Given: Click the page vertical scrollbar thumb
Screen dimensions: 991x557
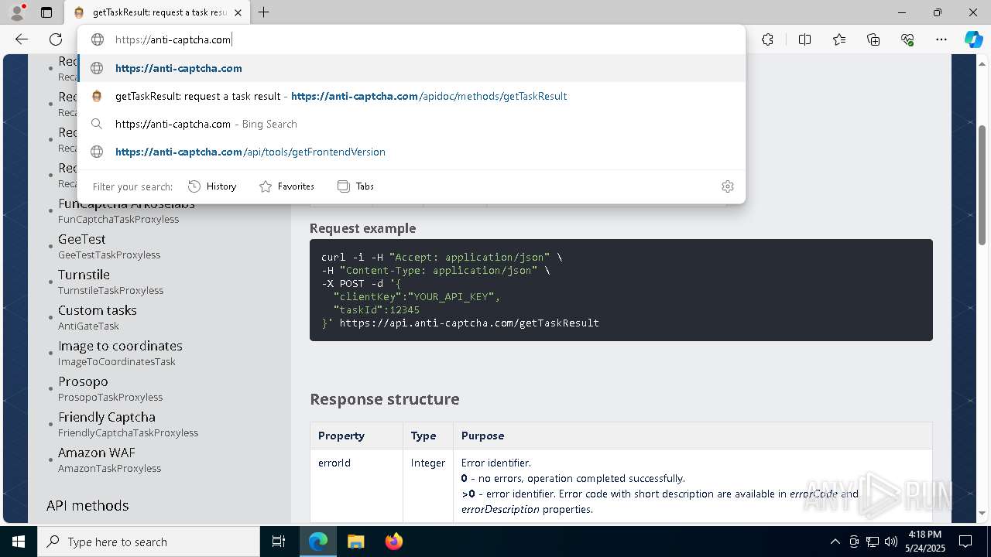Looking at the screenshot, I should [982, 186].
